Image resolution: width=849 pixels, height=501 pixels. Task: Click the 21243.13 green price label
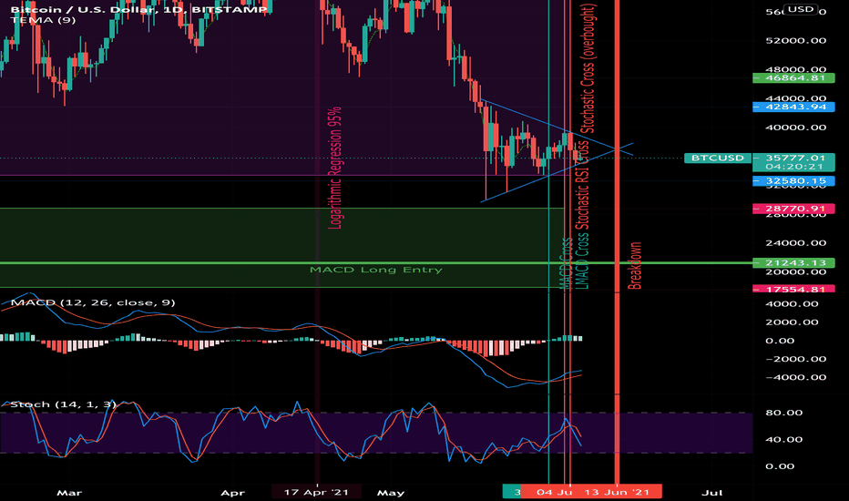pyautogui.click(x=793, y=262)
